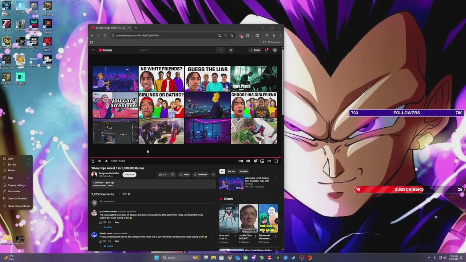Open a new Chrome tab
The height and width of the screenshot is (262, 466).
pos(136,28)
